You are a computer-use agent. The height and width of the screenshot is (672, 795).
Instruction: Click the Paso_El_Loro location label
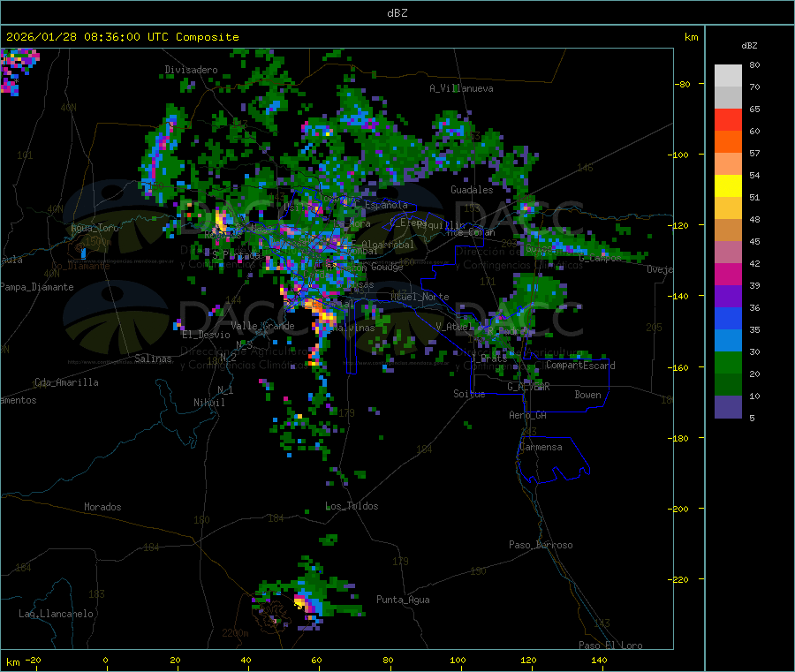click(x=611, y=646)
